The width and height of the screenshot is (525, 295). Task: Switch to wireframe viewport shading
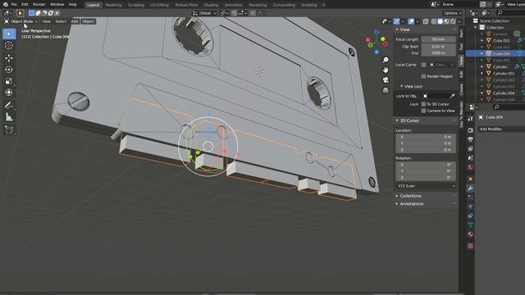point(434,21)
